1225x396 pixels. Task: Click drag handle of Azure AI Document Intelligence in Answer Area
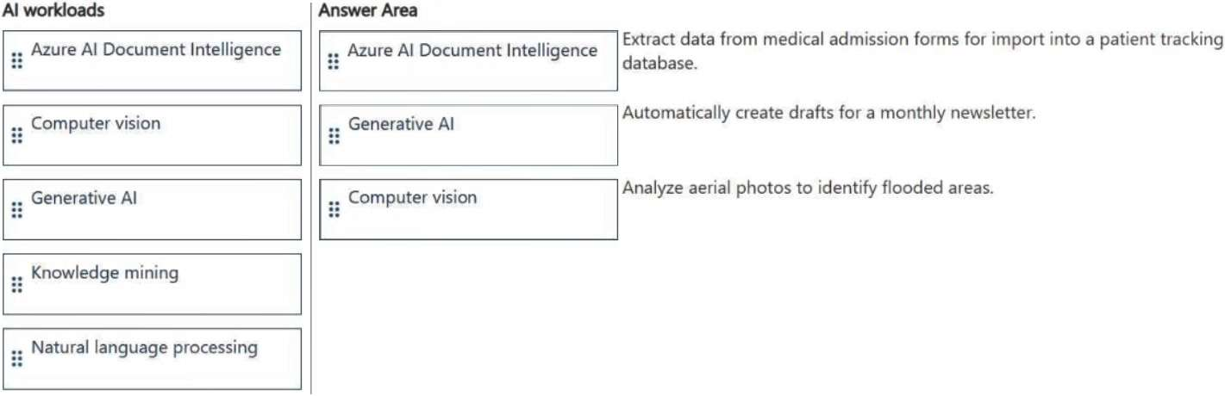[334, 62]
